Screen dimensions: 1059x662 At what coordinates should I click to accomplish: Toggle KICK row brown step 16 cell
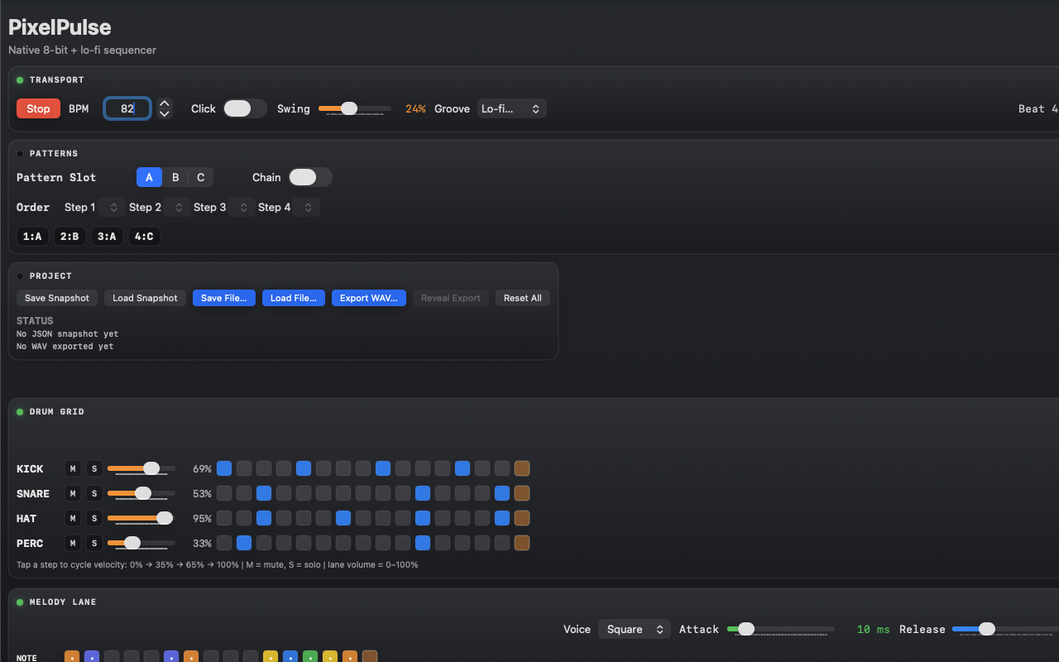point(522,468)
